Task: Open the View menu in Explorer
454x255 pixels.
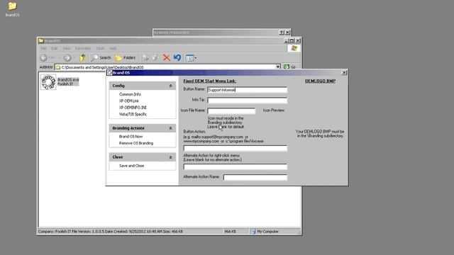Action: coord(67,48)
